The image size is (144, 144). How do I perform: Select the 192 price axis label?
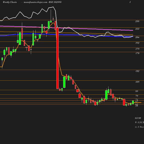[137, 43]
